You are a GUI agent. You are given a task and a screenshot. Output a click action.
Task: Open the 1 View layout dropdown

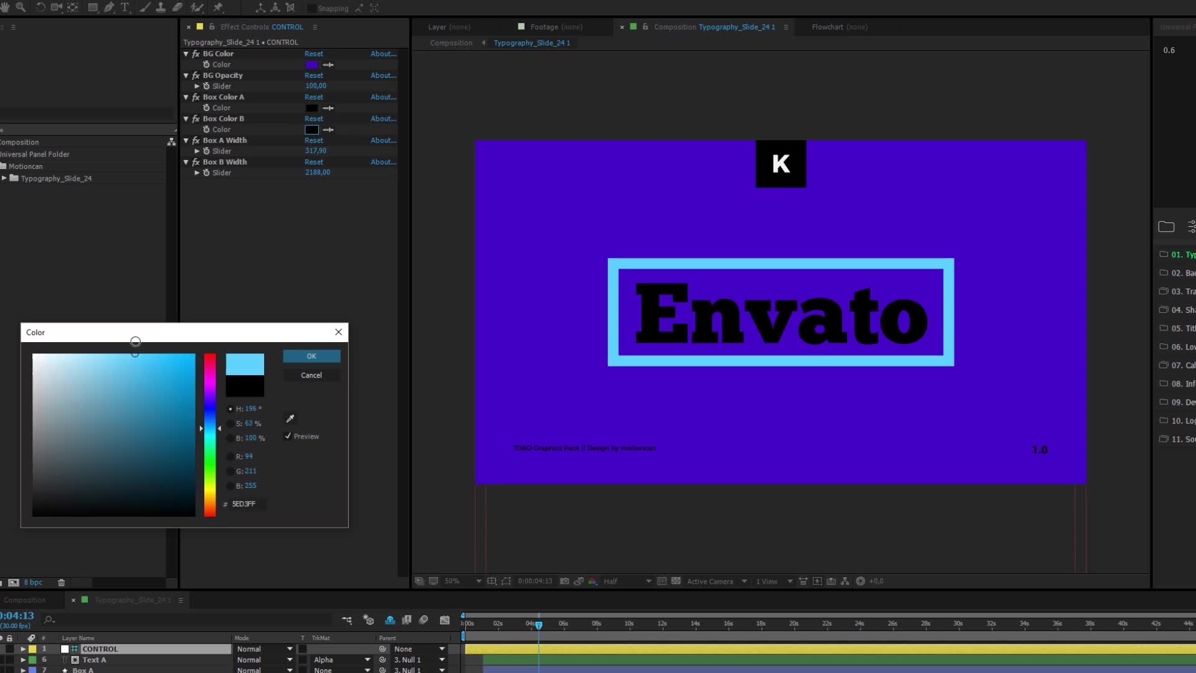pos(774,581)
